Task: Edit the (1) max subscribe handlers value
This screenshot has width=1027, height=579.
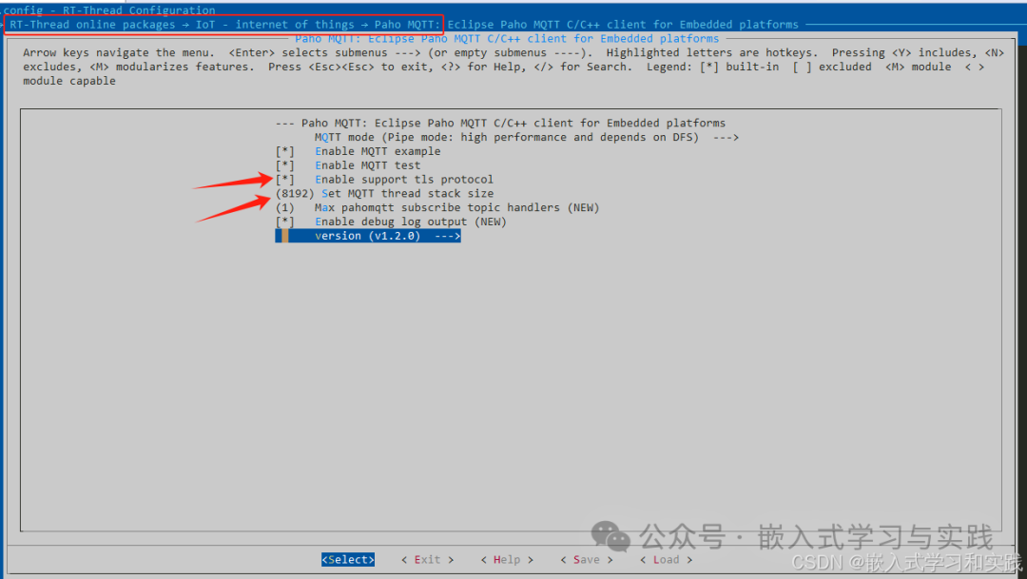Action: pyautogui.click(x=285, y=207)
